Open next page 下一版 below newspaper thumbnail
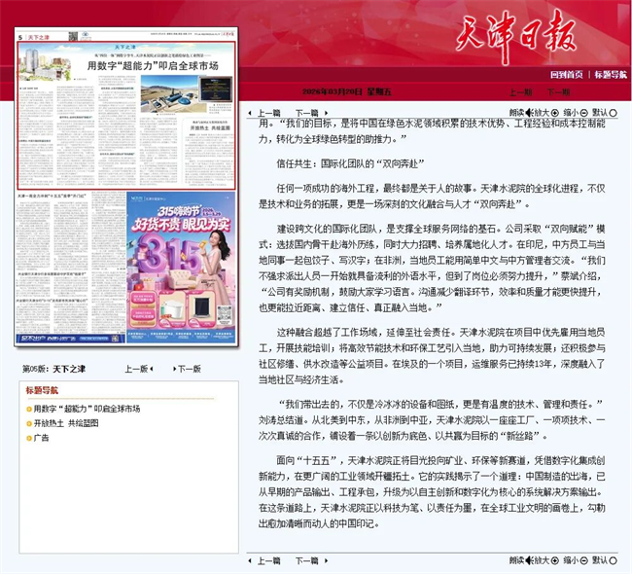This screenshot has width=632, height=574. 189,369
